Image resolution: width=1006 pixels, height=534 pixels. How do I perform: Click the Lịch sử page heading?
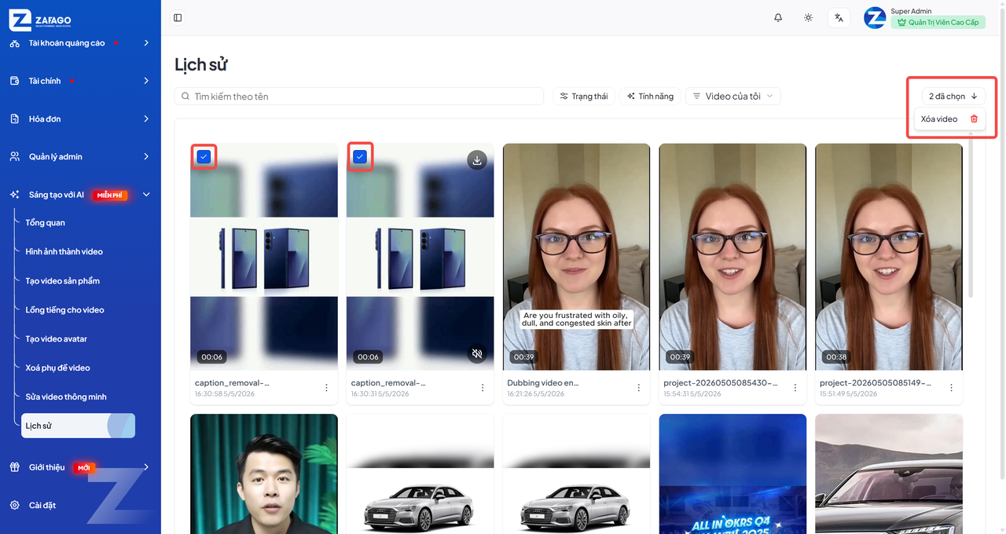pos(201,64)
